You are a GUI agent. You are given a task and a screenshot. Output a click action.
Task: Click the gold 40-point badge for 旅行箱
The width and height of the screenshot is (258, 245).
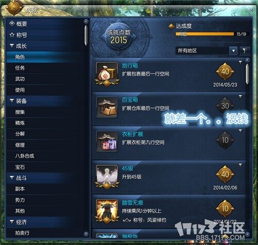coord(225,72)
